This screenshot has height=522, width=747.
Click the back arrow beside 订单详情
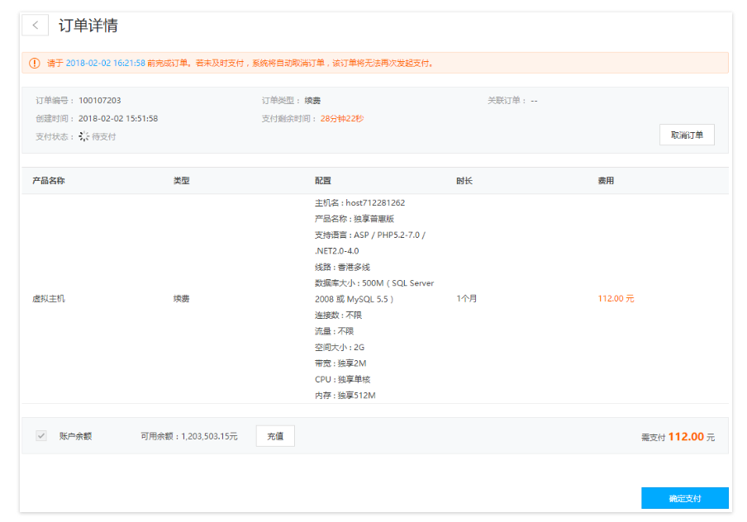[x=35, y=25]
